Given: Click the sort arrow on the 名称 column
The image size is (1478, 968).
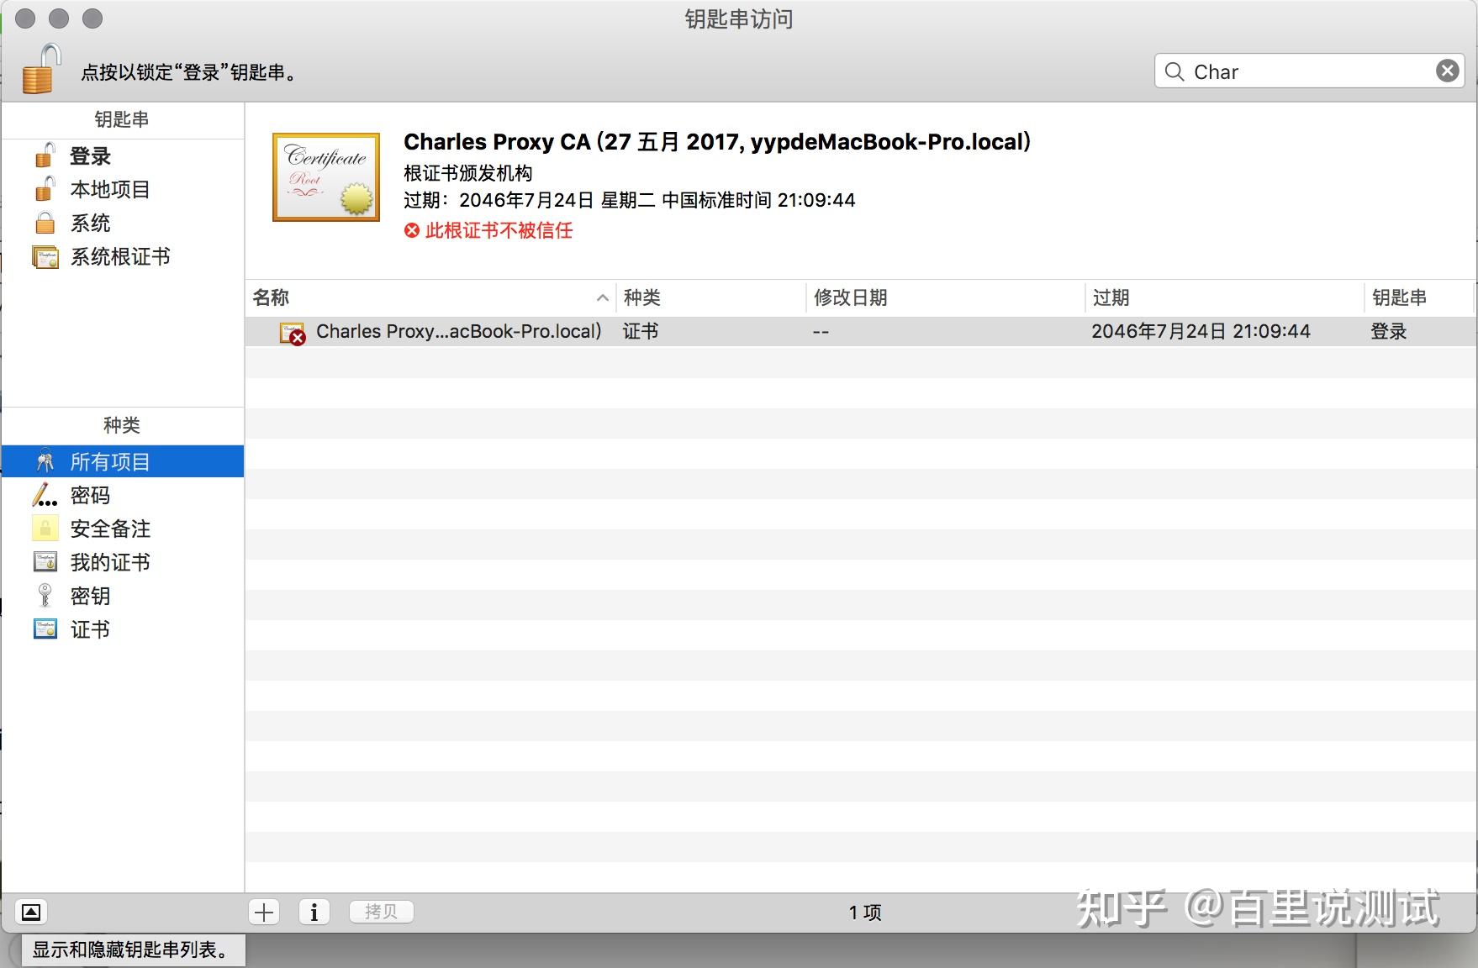Looking at the screenshot, I should click(602, 297).
